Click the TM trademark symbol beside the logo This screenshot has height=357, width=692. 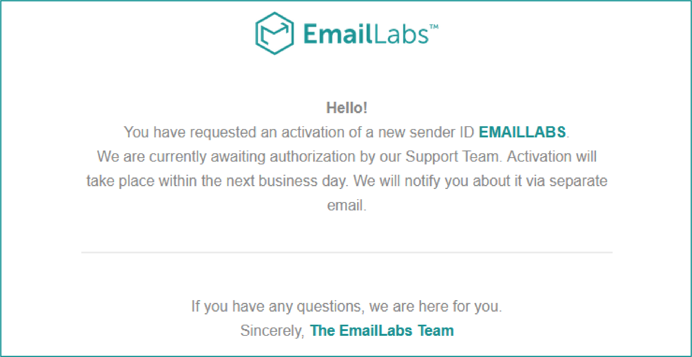point(434,27)
